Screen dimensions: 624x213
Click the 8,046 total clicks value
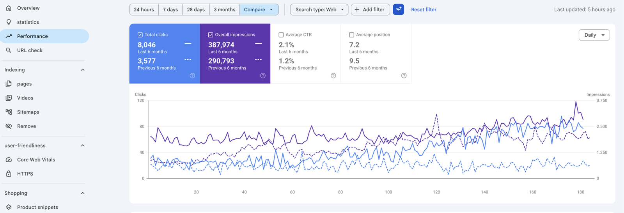click(x=147, y=45)
